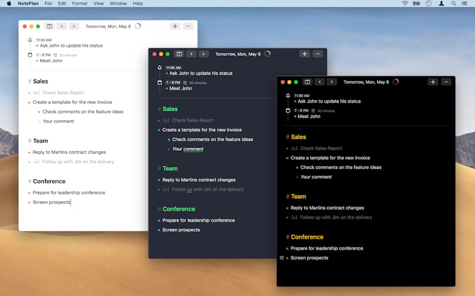Toggle sidebar in the black window toolbar
The height and width of the screenshot is (296, 475).
coord(308,82)
